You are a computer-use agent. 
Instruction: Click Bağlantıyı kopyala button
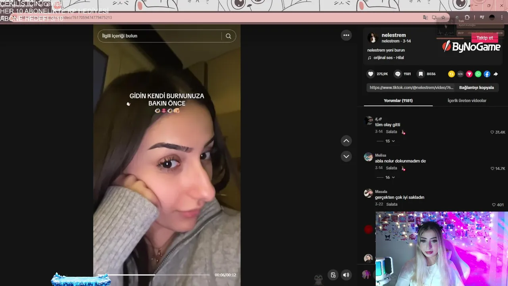tap(477, 87)
